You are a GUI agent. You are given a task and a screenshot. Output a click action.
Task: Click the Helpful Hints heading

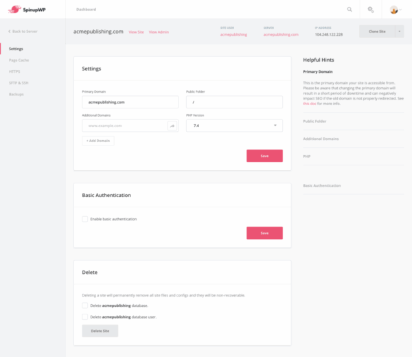click(319, 60)
